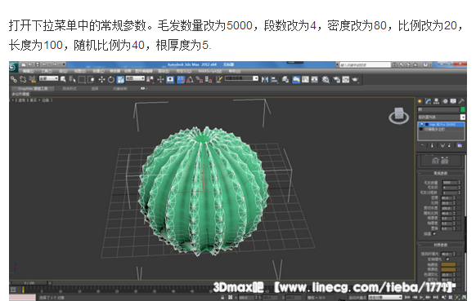Select Hair and Fur modifier in stack
476x301 pixels.
pos(441,125)
